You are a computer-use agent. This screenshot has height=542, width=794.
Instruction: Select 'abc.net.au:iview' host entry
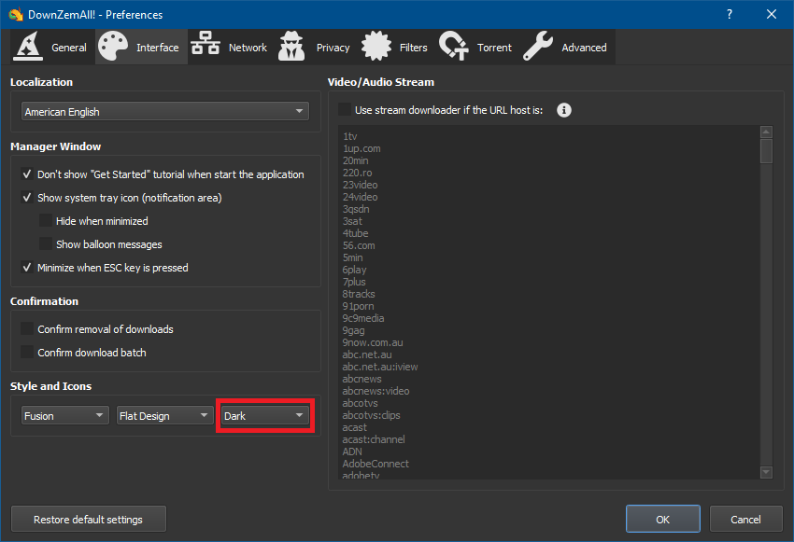pyautogui.click(x=380, y=367)
